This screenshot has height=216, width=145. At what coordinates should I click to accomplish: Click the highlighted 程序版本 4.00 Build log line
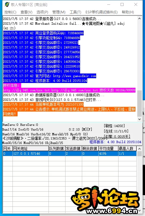pyautogui.click(x=45, y=81)
